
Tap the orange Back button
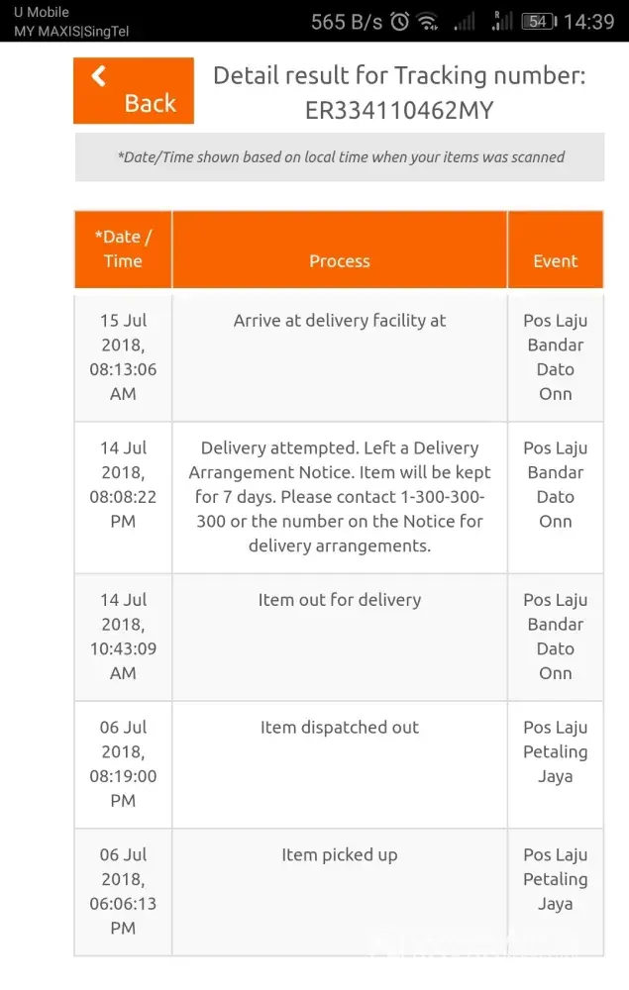pyautogui.click(x=134, y=91)
